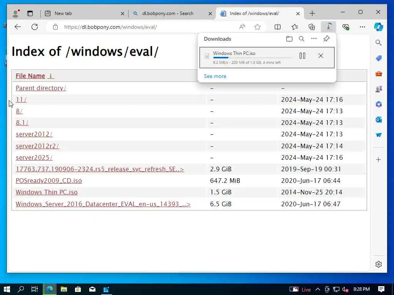Viewport: 394px width, 295px height.
Task: Download 17763.737.190906-2324.rs5_release file
Action: 100,169
